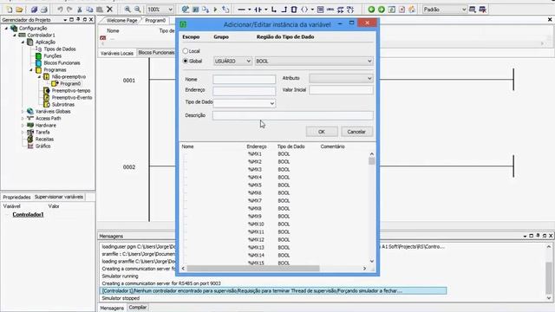555x312 pixels.
Task: Select the %MX1 BOOL row
Action: tap(275, 154)
